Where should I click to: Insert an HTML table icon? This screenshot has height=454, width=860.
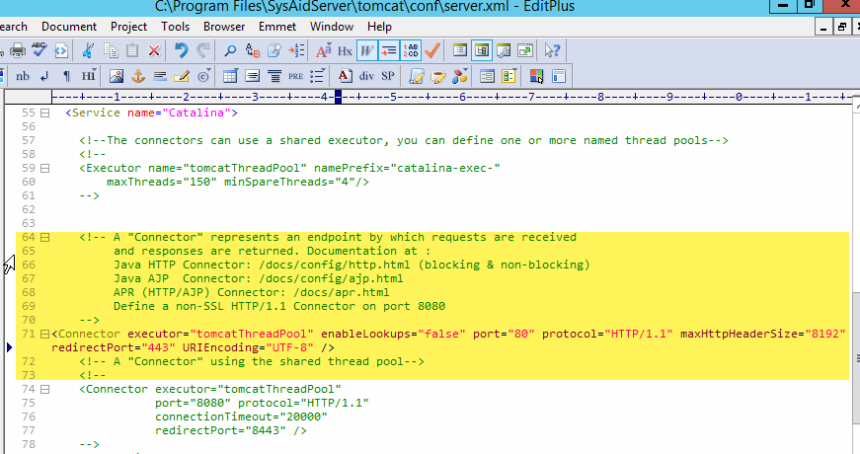(x=230, y=76)
